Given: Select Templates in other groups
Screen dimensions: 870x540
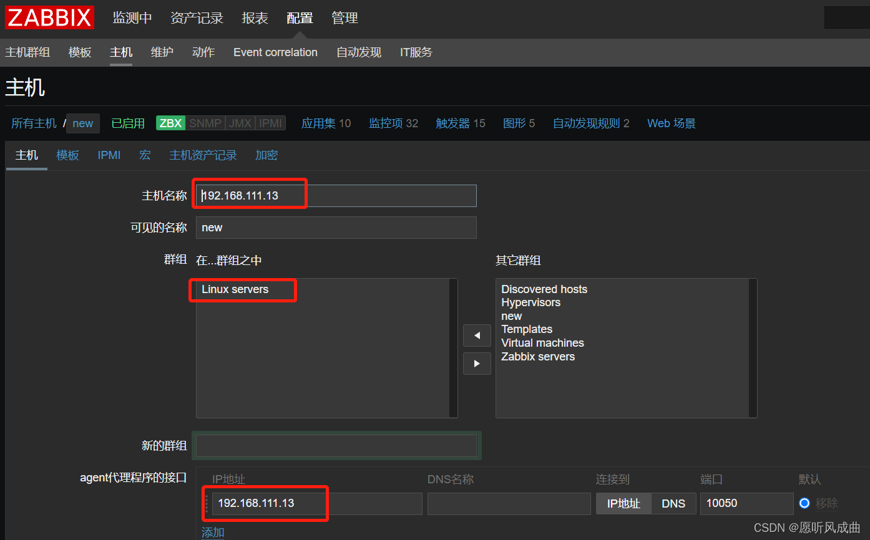Looking at the screenshot, I should coord(527,329).
